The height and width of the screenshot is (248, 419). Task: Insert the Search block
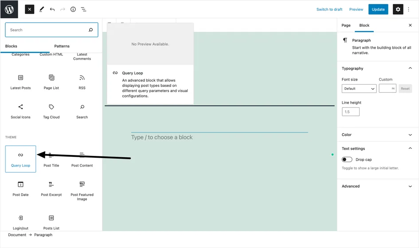(82, 111)
